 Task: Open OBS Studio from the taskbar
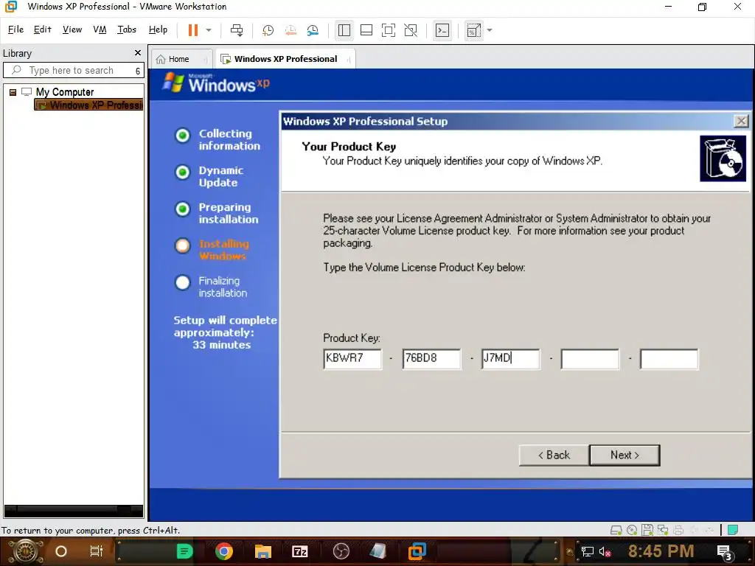tap(341, 551)
